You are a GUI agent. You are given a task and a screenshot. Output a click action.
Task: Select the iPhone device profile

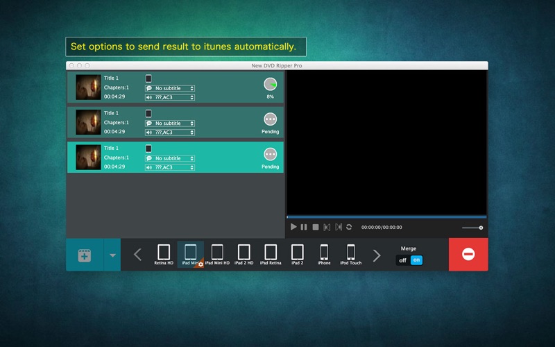[x=324, y=255]
